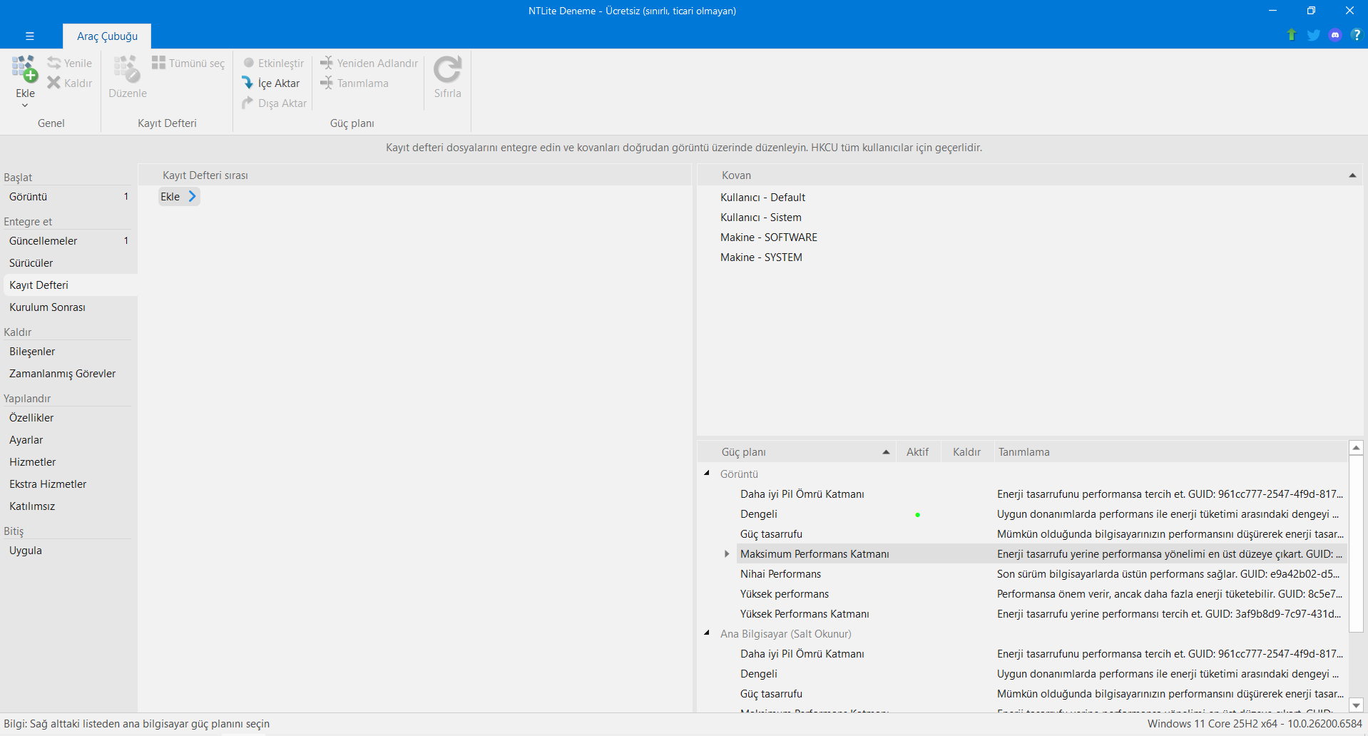This screenshot has width=1368, height=736.
Task: Click the Kaldır column header
Action: coord(966,451)
